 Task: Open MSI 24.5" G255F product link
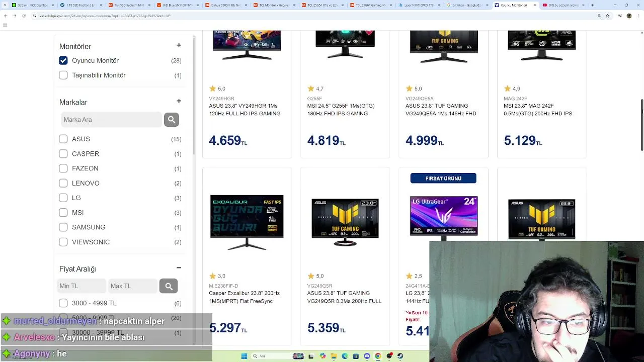point(341,110)
